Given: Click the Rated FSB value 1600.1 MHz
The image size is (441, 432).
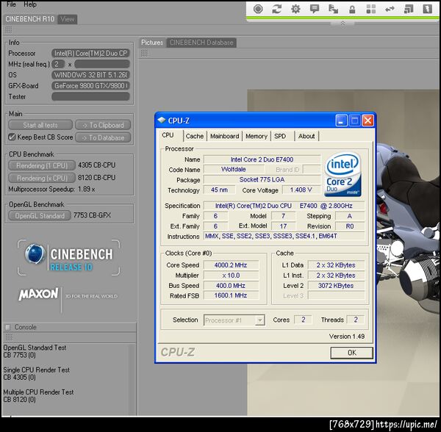Looking at the screenshot, I should [x=231, y=295].
